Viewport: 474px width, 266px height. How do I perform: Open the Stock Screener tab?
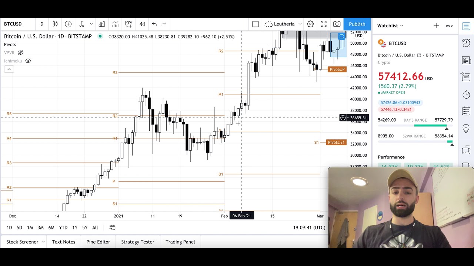coord(22,242)
